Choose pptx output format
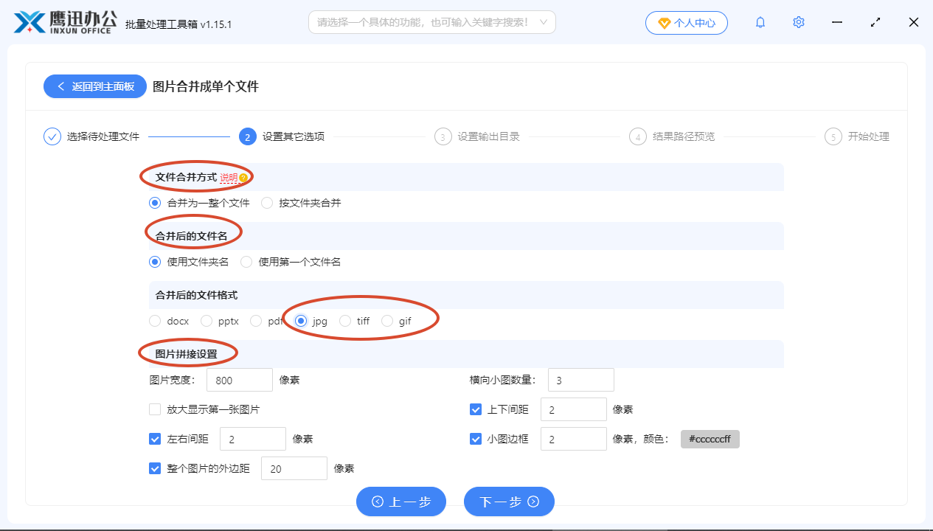 220,321
